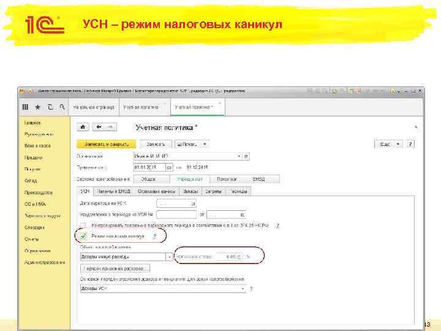The width and height of the screenshot is (441, 331).
Task: Open the Администрирование section
Action: (x=45, y=262)
